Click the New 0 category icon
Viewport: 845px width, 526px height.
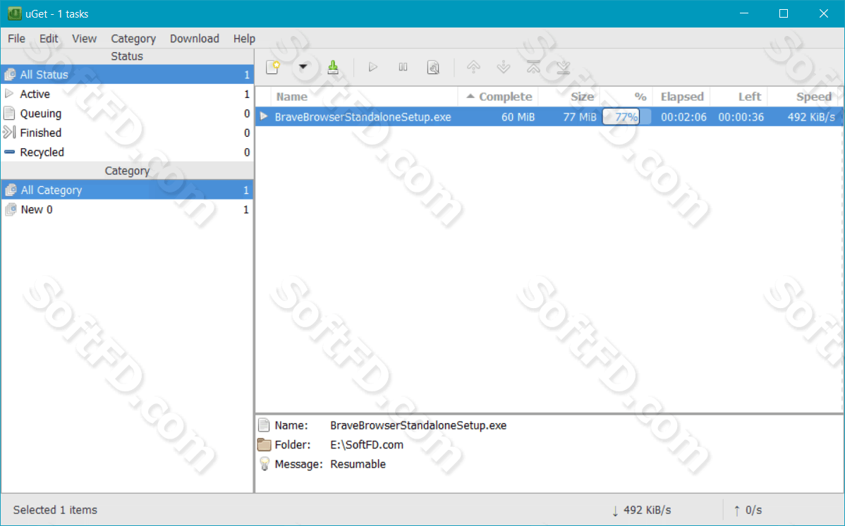[x=11, y=209]
